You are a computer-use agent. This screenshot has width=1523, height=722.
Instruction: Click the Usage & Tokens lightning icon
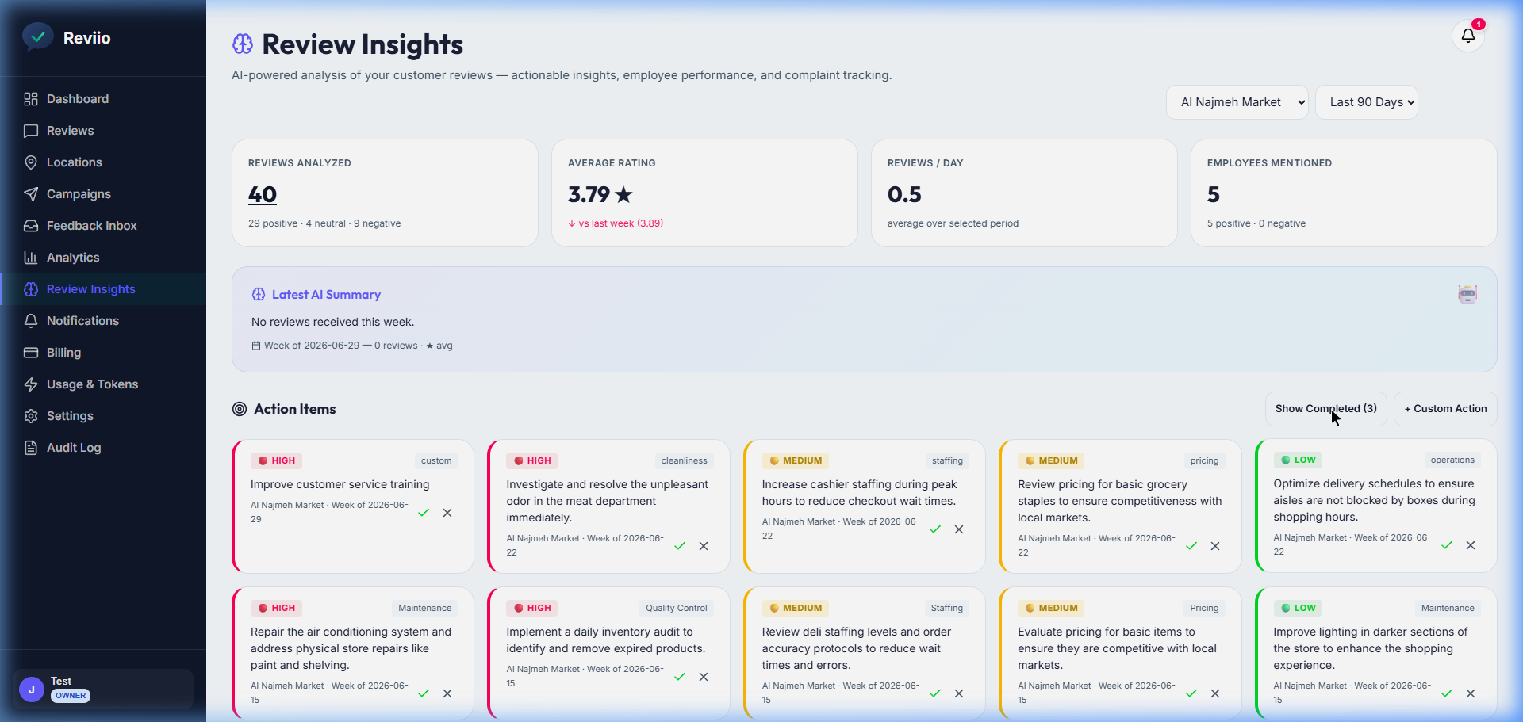tap(31, 384)
